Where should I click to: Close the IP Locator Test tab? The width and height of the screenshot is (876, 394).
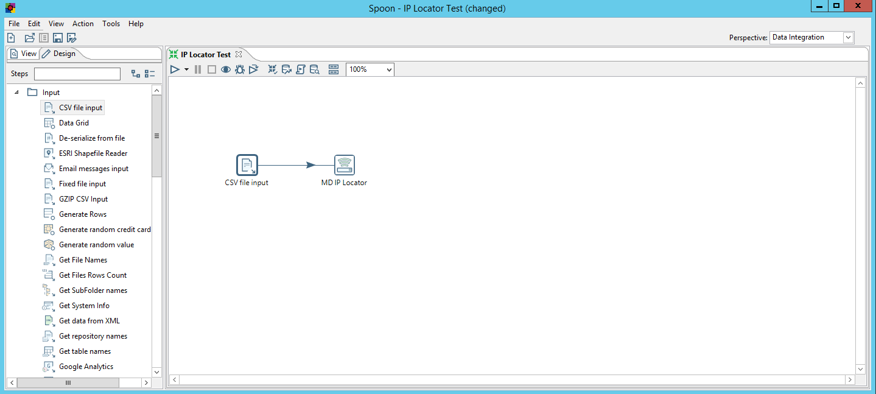coord(239,54)
